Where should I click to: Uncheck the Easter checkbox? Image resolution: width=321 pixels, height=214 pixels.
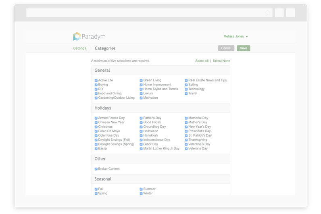(x=96, y=149)
